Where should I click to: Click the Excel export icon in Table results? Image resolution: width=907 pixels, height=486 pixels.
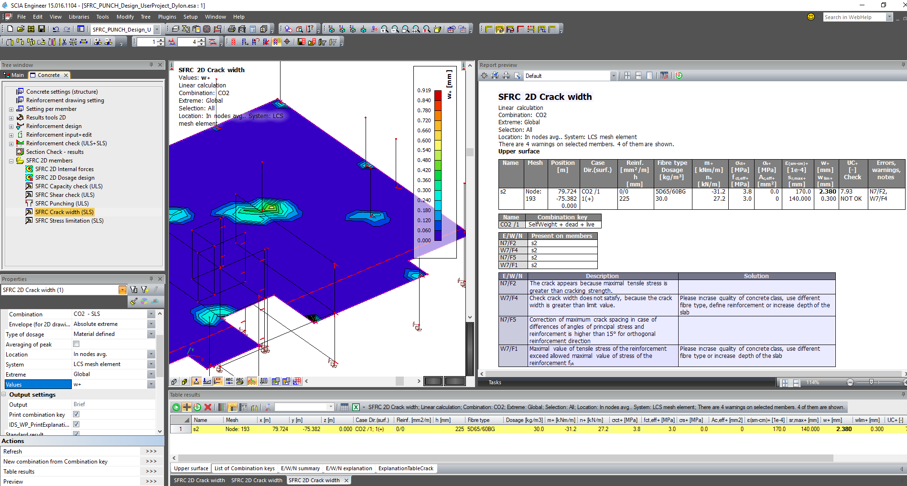[356, 407]
